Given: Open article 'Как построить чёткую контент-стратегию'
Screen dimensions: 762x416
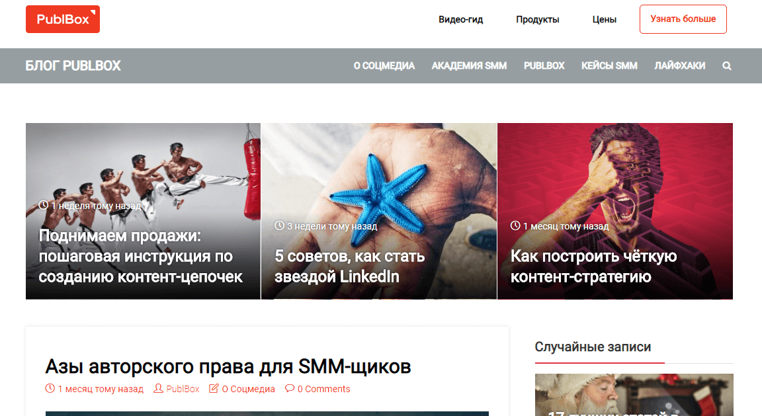Looking at the screenshot, I should 593,267.
